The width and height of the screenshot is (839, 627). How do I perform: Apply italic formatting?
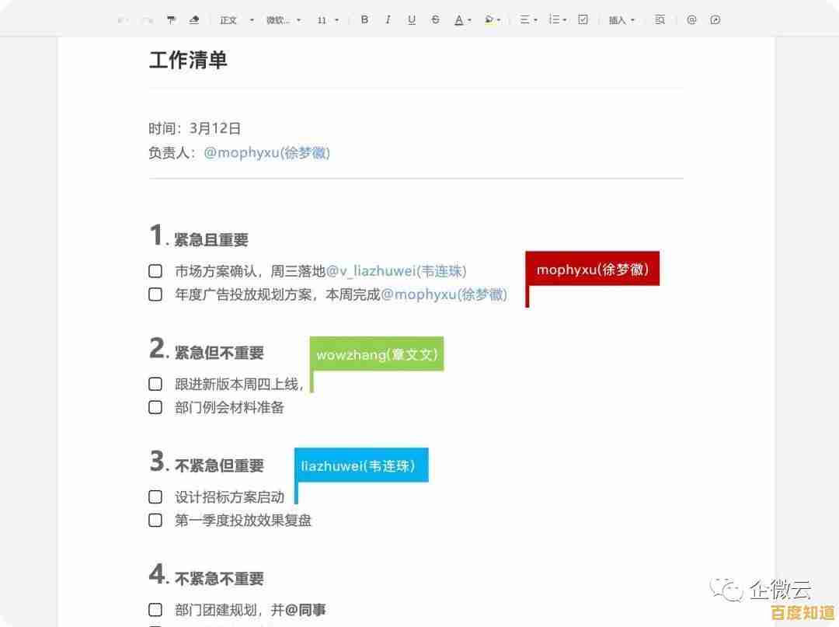click(x=388, y=19)
